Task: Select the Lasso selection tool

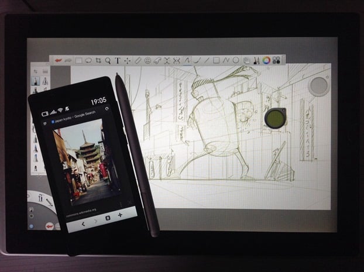Action: (x=88, y=61)
